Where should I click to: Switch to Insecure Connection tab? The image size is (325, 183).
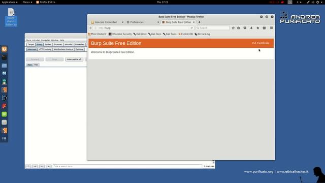106,22
